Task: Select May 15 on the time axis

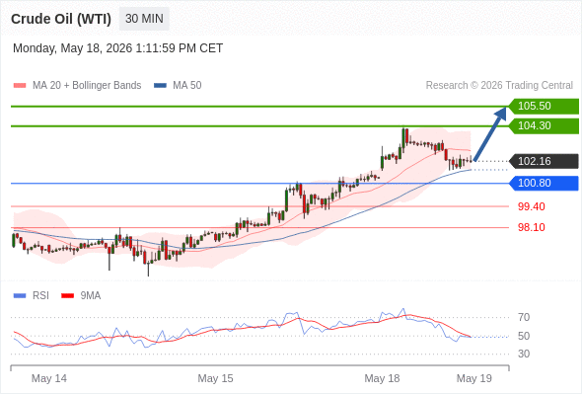Action: tap(215, 378)
